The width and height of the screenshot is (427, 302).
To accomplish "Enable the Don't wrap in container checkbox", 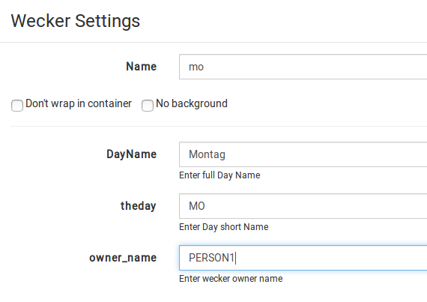I will tap(17, 106).
